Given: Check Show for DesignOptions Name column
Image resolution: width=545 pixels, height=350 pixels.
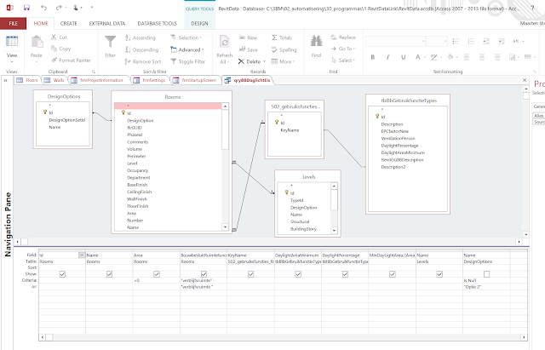Looking at the screenshot, I should [x=486, y=274].
